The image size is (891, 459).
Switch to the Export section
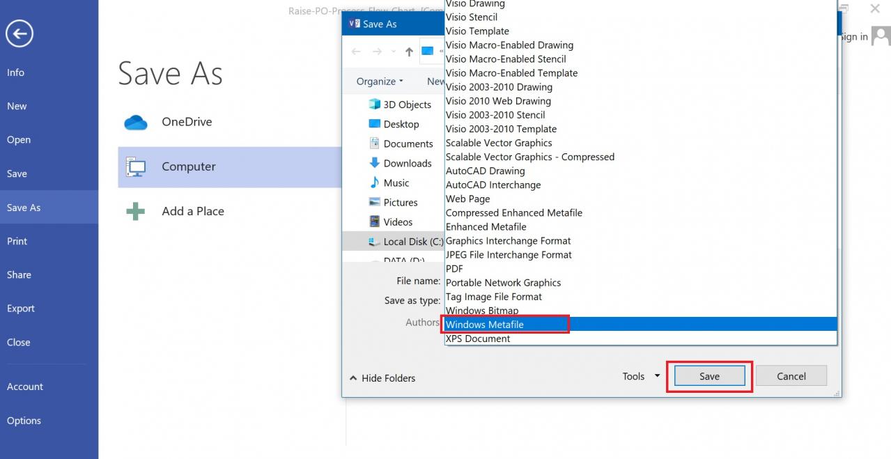21,308
